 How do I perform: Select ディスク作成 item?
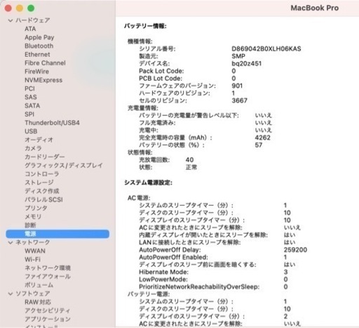[42, 191]
